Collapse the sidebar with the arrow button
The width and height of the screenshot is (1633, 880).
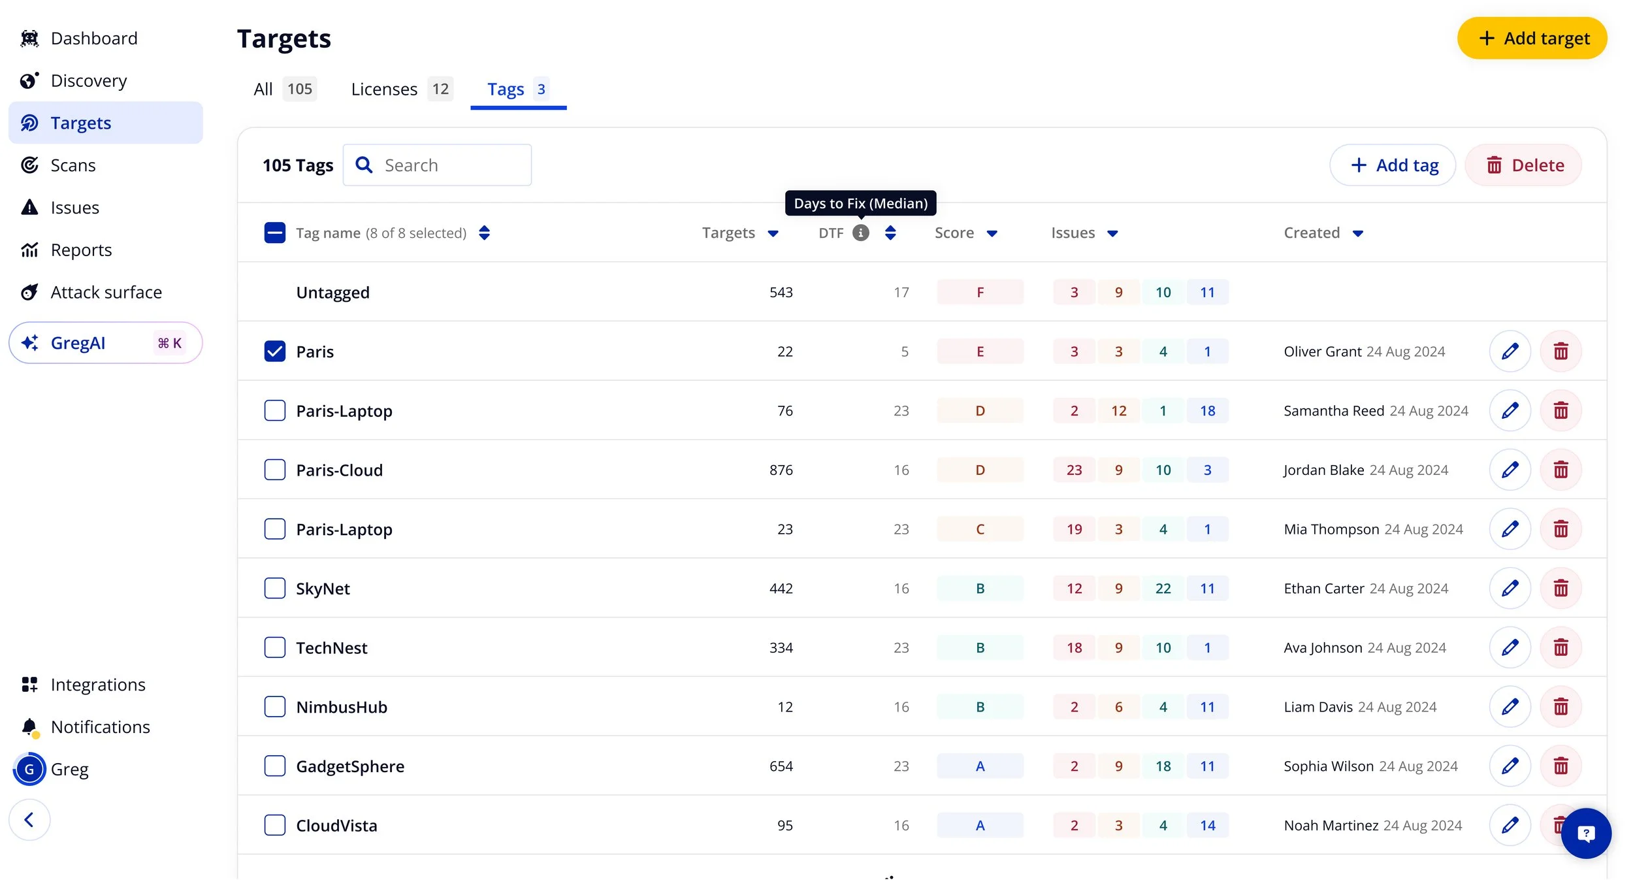(x=29, y=819)
